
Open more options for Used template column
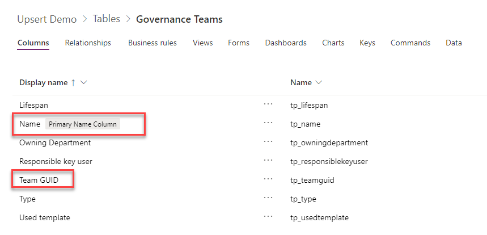(268, 217)
